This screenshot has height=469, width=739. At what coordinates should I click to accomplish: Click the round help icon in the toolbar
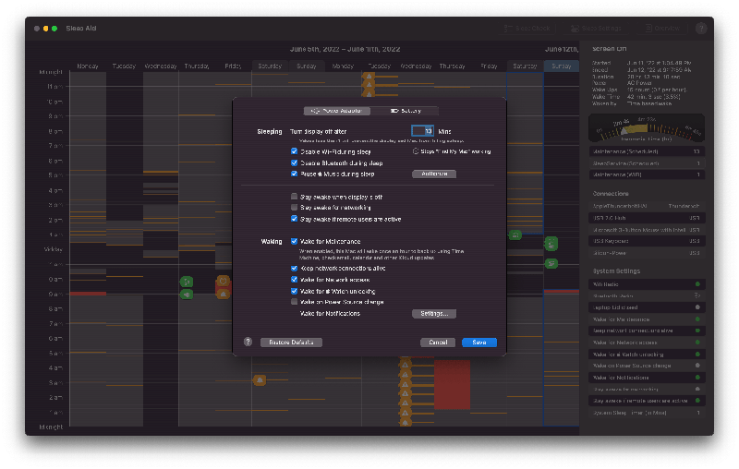[701, 29]
